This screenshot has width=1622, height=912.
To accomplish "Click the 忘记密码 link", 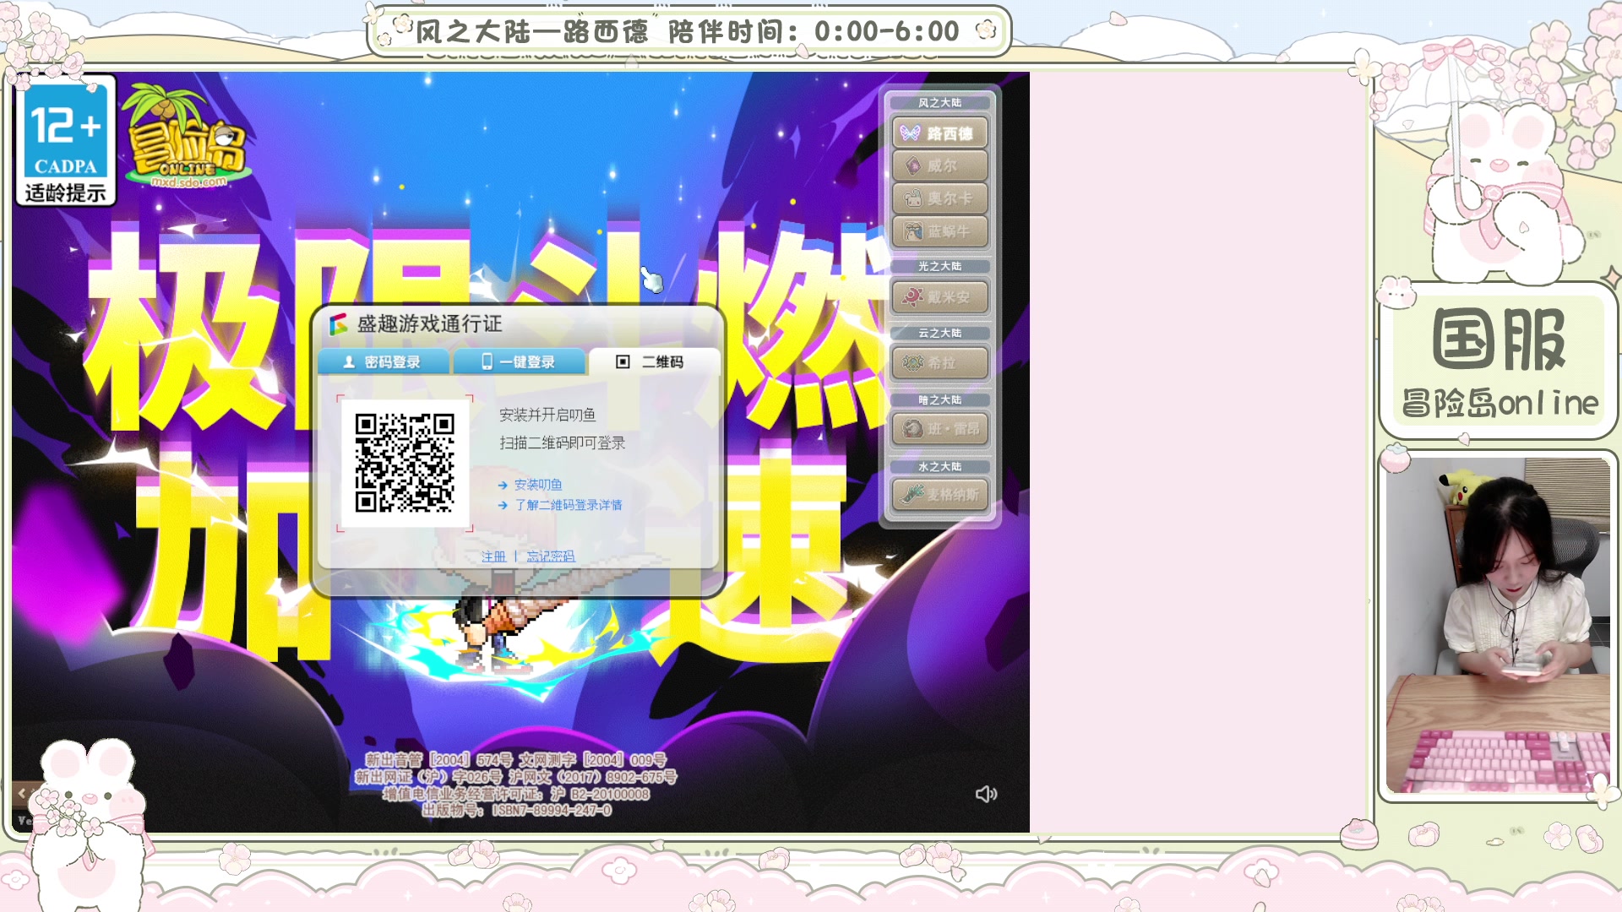I will click(x=551, y=556).
